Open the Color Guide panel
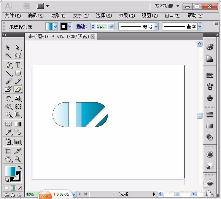221x199 pixels. click(x=210, y=59)
